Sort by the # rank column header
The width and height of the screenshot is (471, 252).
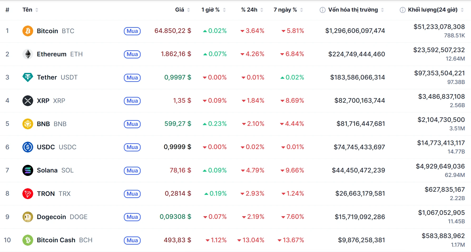pyautogui.click(x=7, y=10)
